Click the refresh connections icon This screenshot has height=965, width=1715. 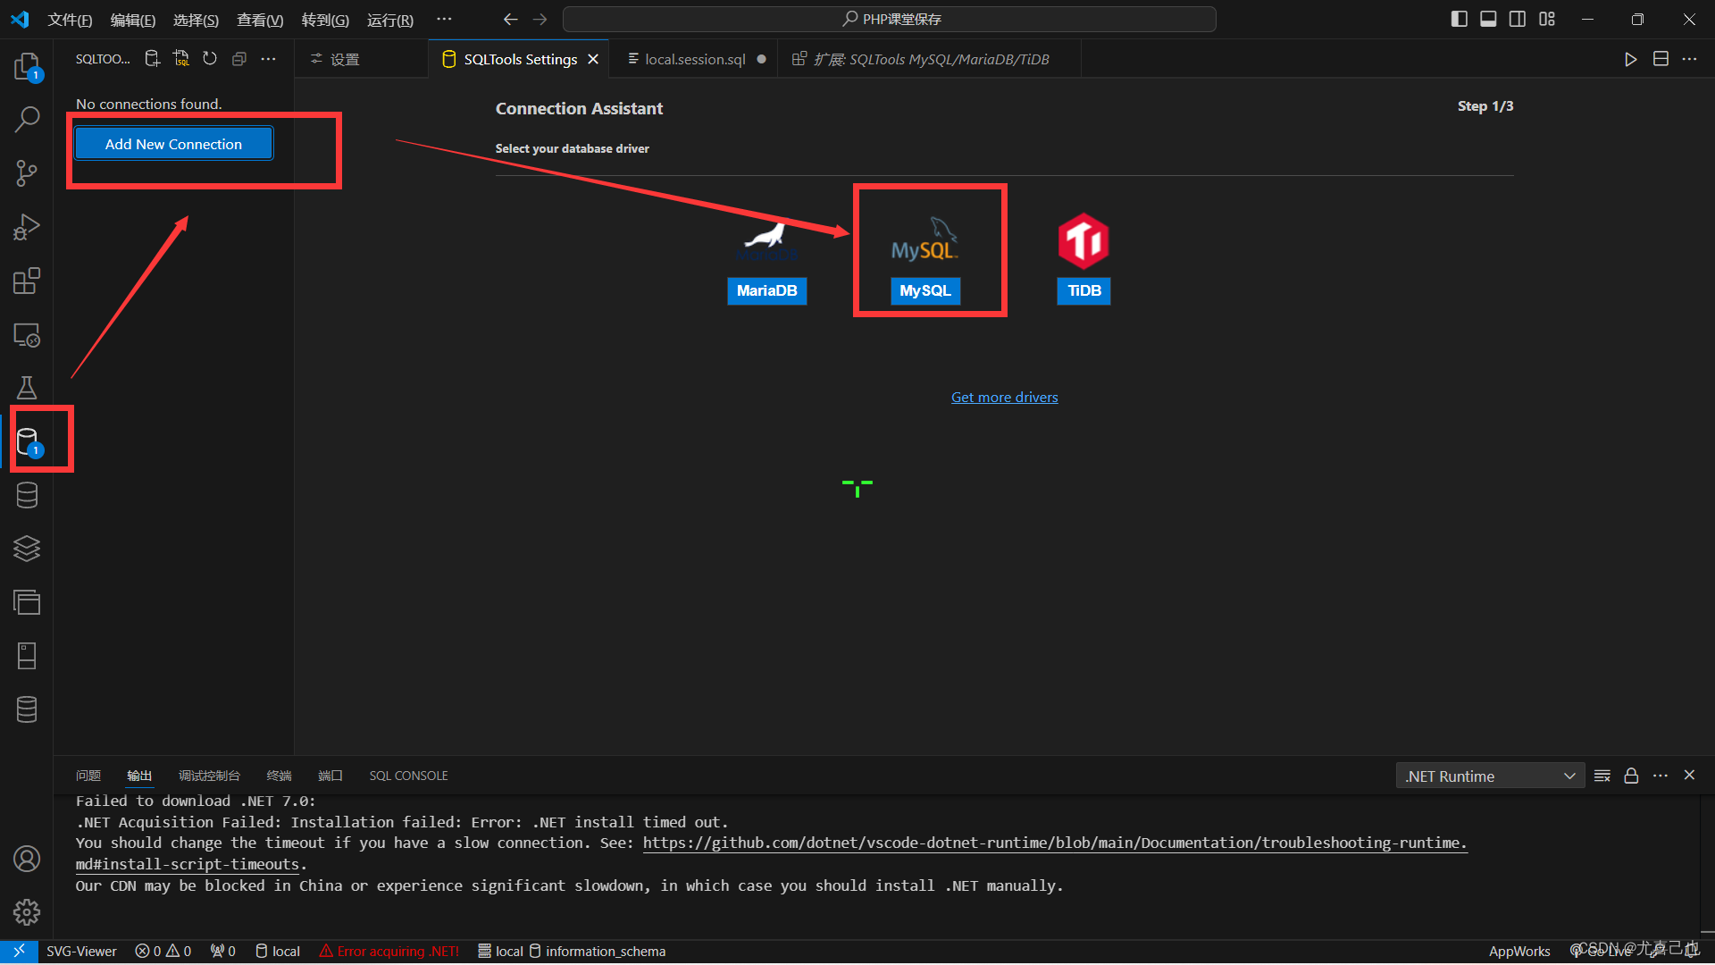pyautogui.click(x=210, y=59)
